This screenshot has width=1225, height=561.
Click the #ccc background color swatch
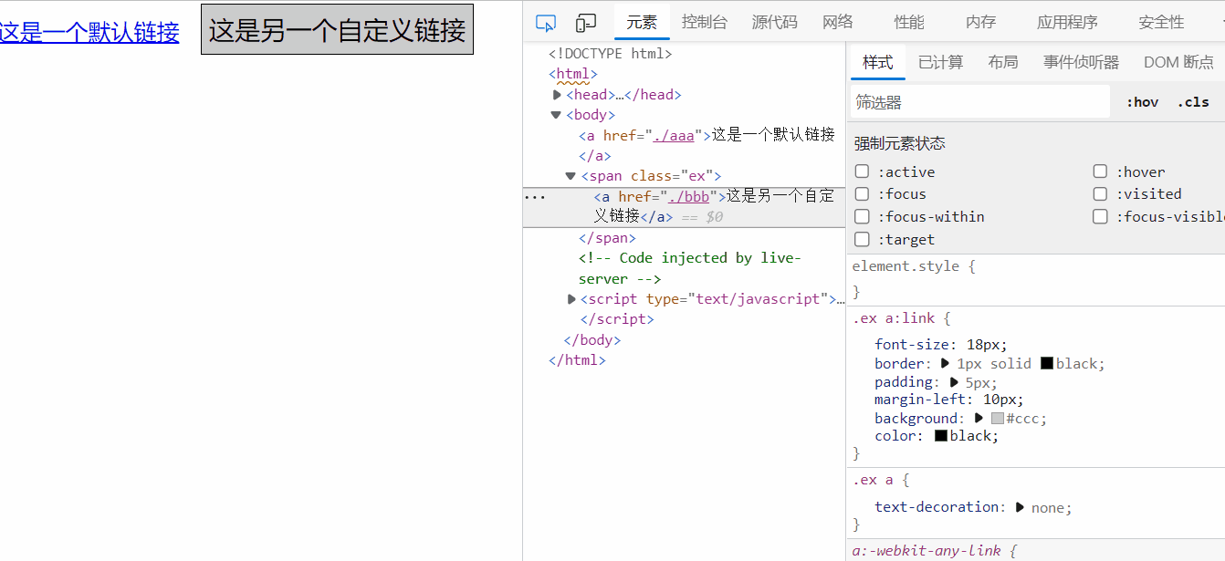tap(998, 419)
